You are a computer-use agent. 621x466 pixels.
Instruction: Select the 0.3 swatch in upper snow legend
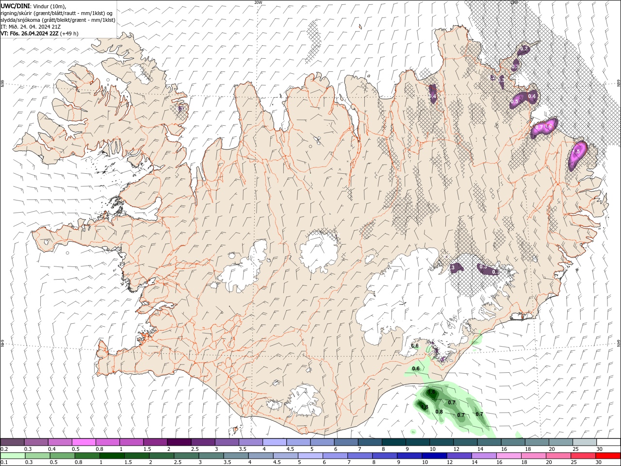click(36, 442)
